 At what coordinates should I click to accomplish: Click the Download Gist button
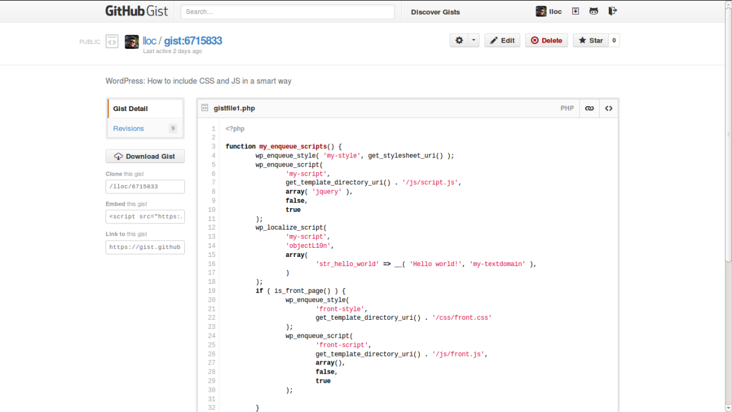tap(145, 156)
